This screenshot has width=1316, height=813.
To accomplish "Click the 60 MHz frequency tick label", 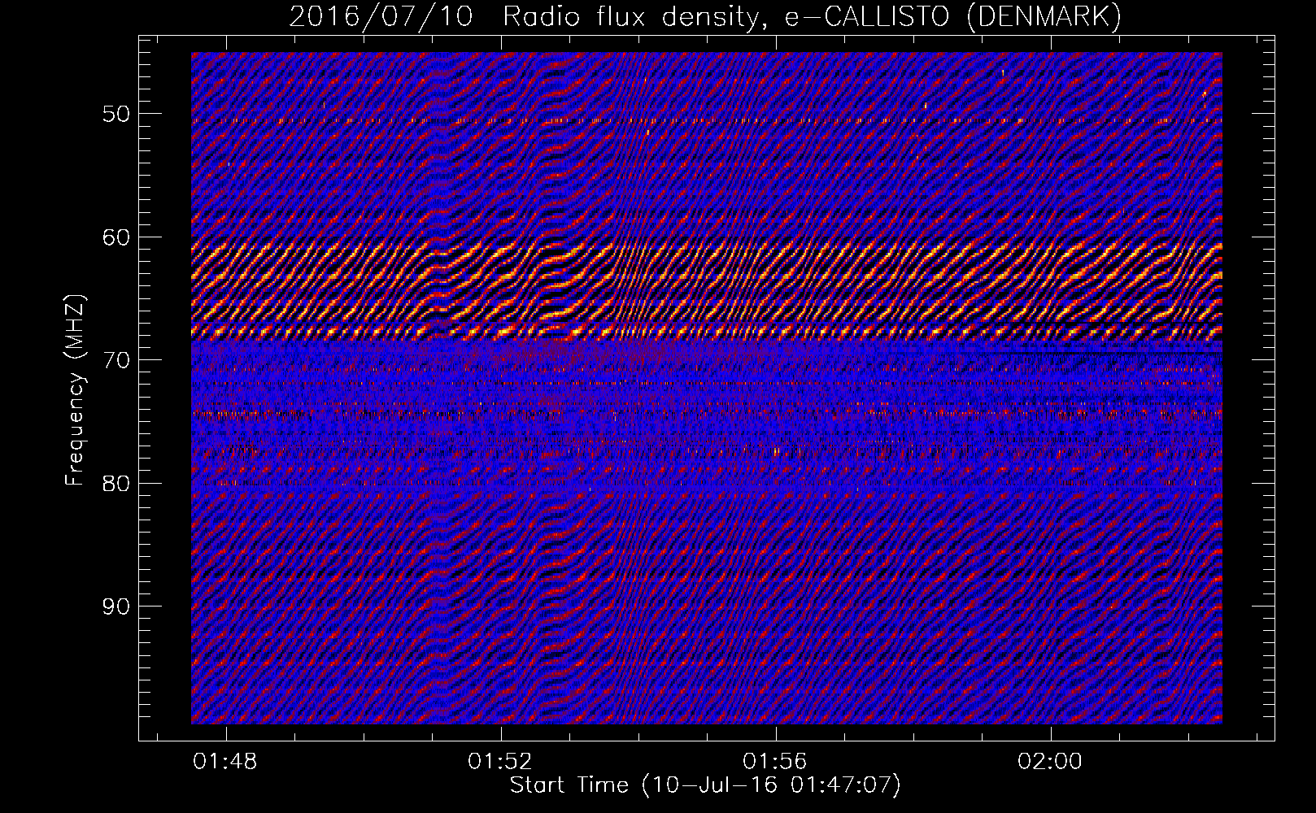I will click(116, 237).
